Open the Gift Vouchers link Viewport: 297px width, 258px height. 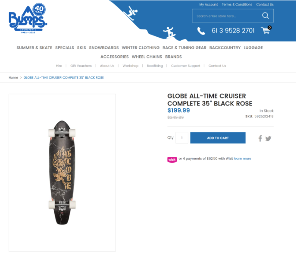(81, 66)
